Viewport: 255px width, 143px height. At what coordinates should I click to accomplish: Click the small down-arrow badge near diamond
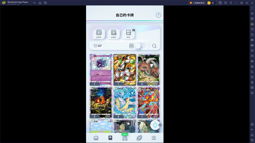160,125
